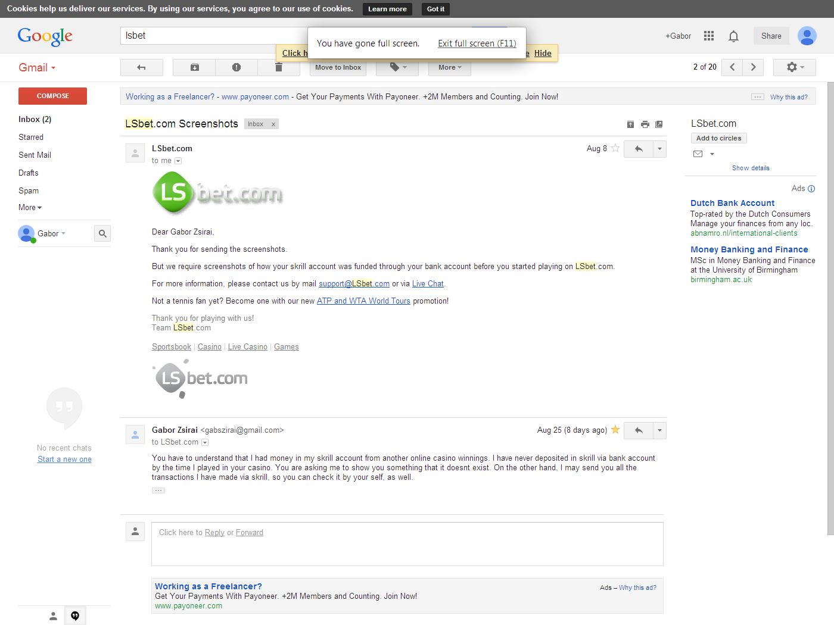Open dropdown arrow next to envelope icon
This screenshot has width=834, height=625.
(712, 154)
